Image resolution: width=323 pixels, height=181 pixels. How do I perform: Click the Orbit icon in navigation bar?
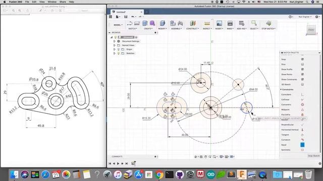196,157
